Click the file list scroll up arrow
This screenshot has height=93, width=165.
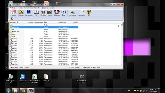pos(122,22)
